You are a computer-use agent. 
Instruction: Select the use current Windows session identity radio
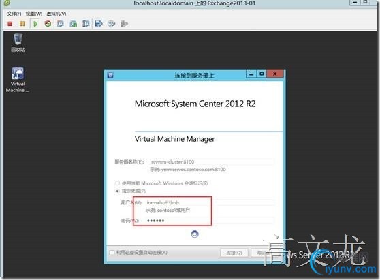click(118, 183)
